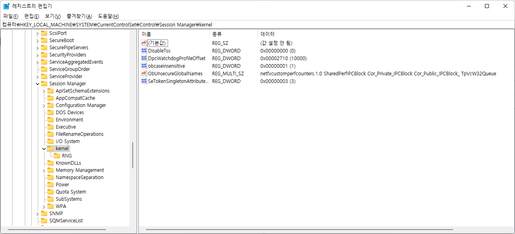Click the DpcWatchdogProfileOffset DWORD icon
Screen dimensions: 515x234
point(144,58)
